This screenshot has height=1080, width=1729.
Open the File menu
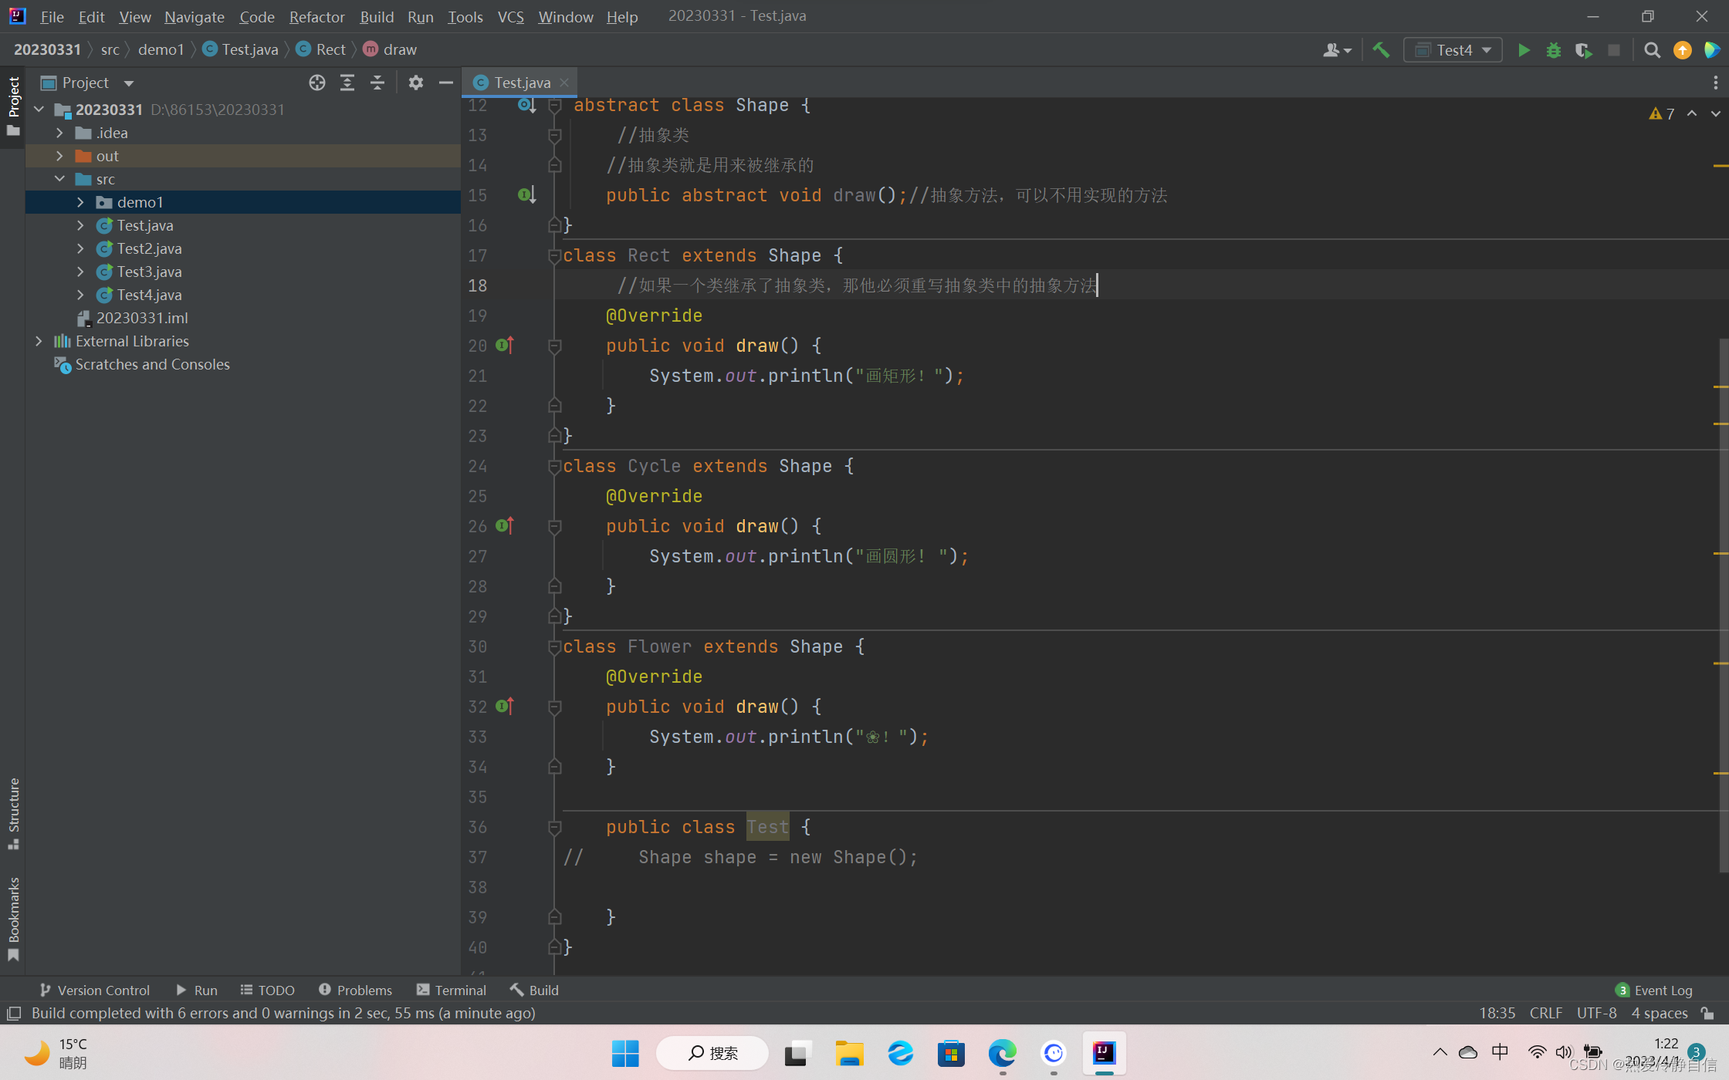[x=52, y=16]
